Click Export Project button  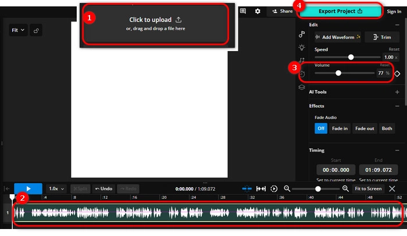point(340,11)
